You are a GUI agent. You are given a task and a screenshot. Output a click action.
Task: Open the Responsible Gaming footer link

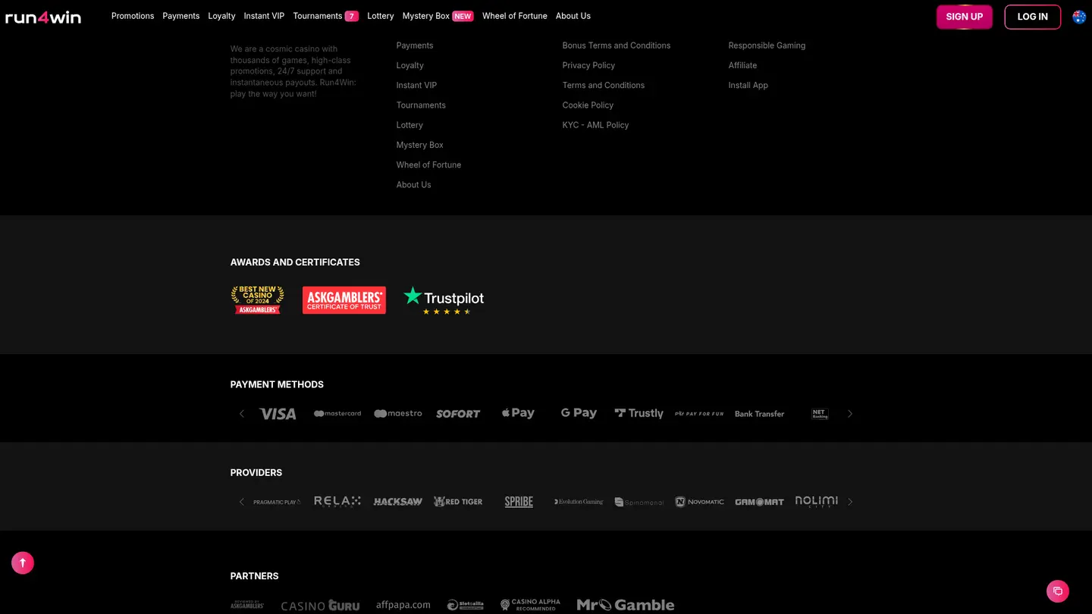[767, 45]
